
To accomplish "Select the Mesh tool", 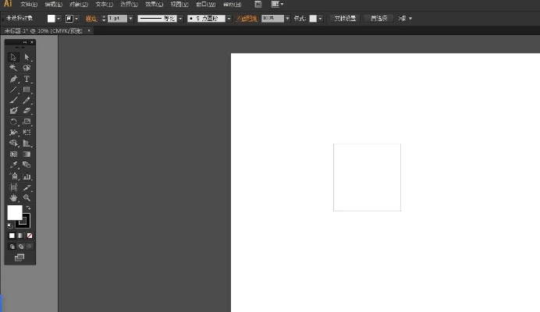I will tap(13, 154).
